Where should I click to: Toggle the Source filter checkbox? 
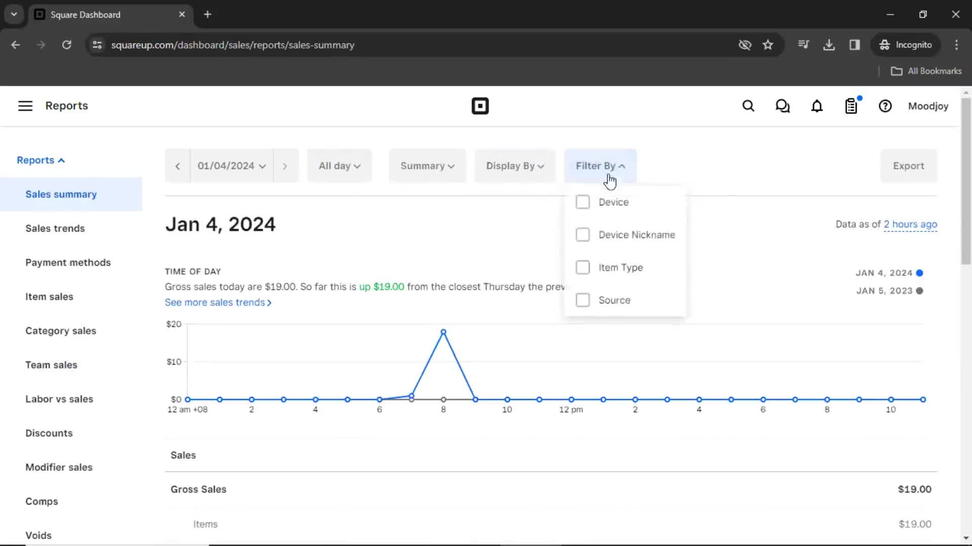(582, 300)
